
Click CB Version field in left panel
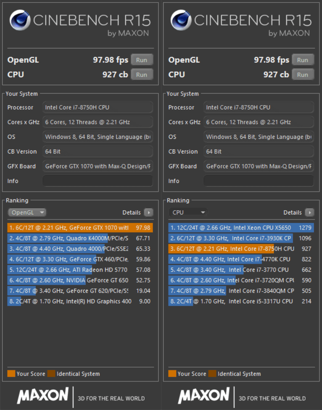click(x=98, y=151)
